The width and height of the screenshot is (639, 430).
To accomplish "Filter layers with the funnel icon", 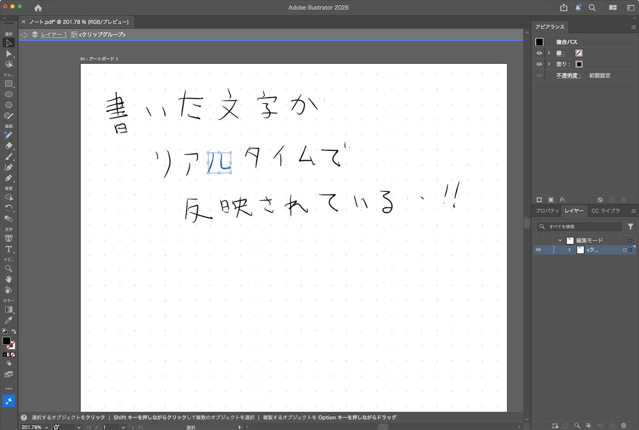I will click(x=631, y=227).
